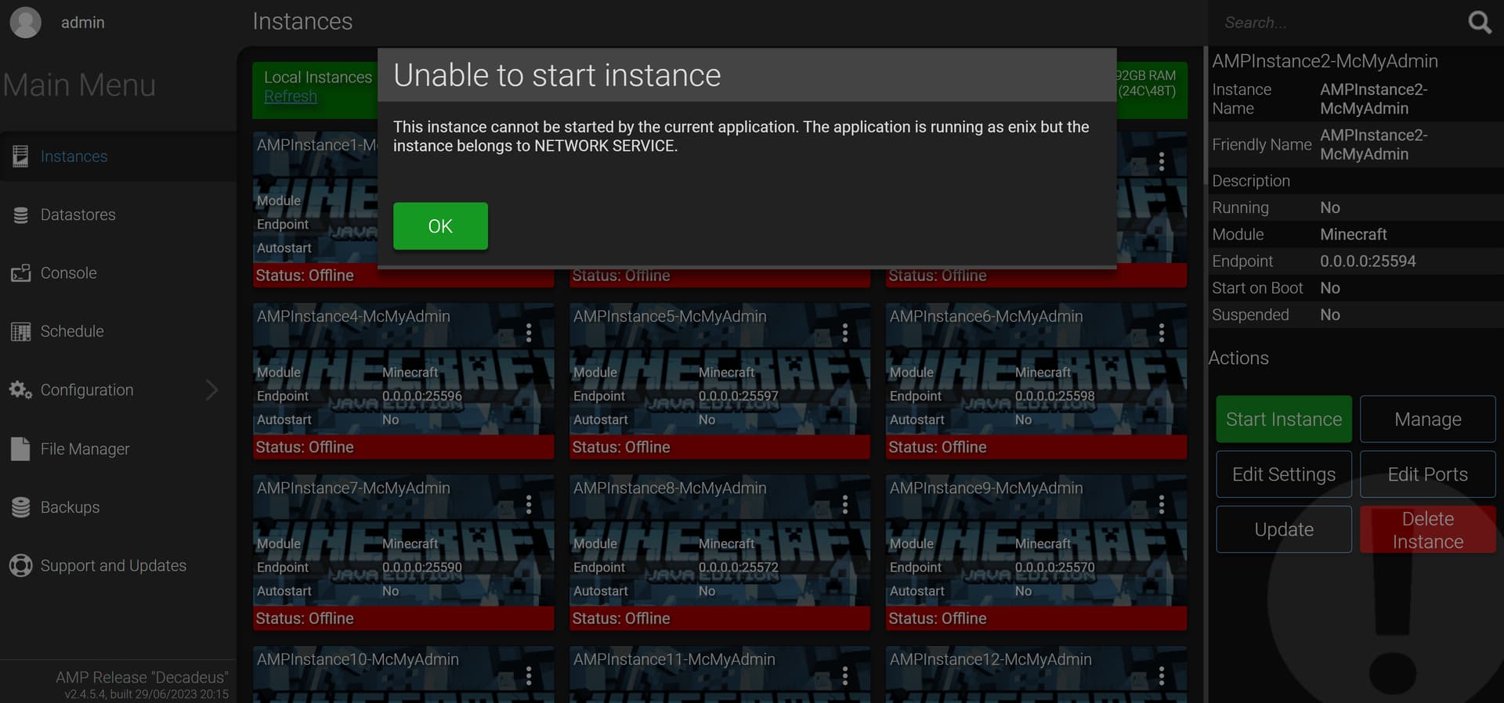
Task: Click the Instances sidebar icon
Action: click(x=20, y=157)
